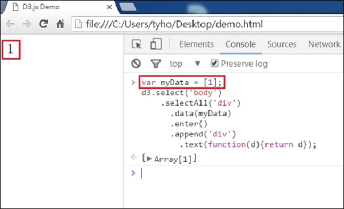This screenshot has height=209, width=344.
Task: Click the .enter() code line
Action: tap(189, 124)
